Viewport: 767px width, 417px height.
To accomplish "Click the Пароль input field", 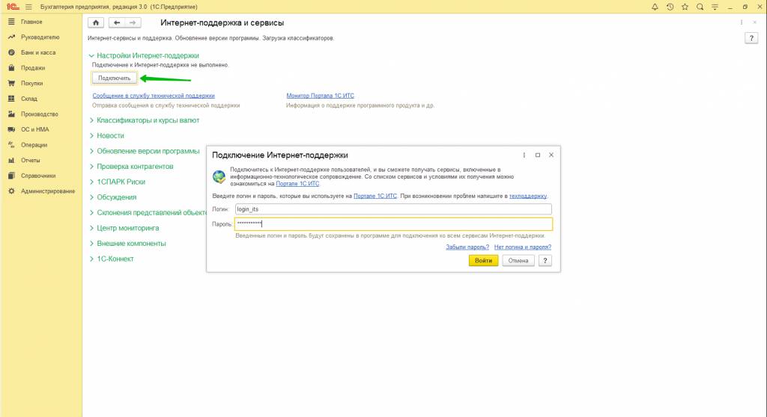I will tap(393, 223).
